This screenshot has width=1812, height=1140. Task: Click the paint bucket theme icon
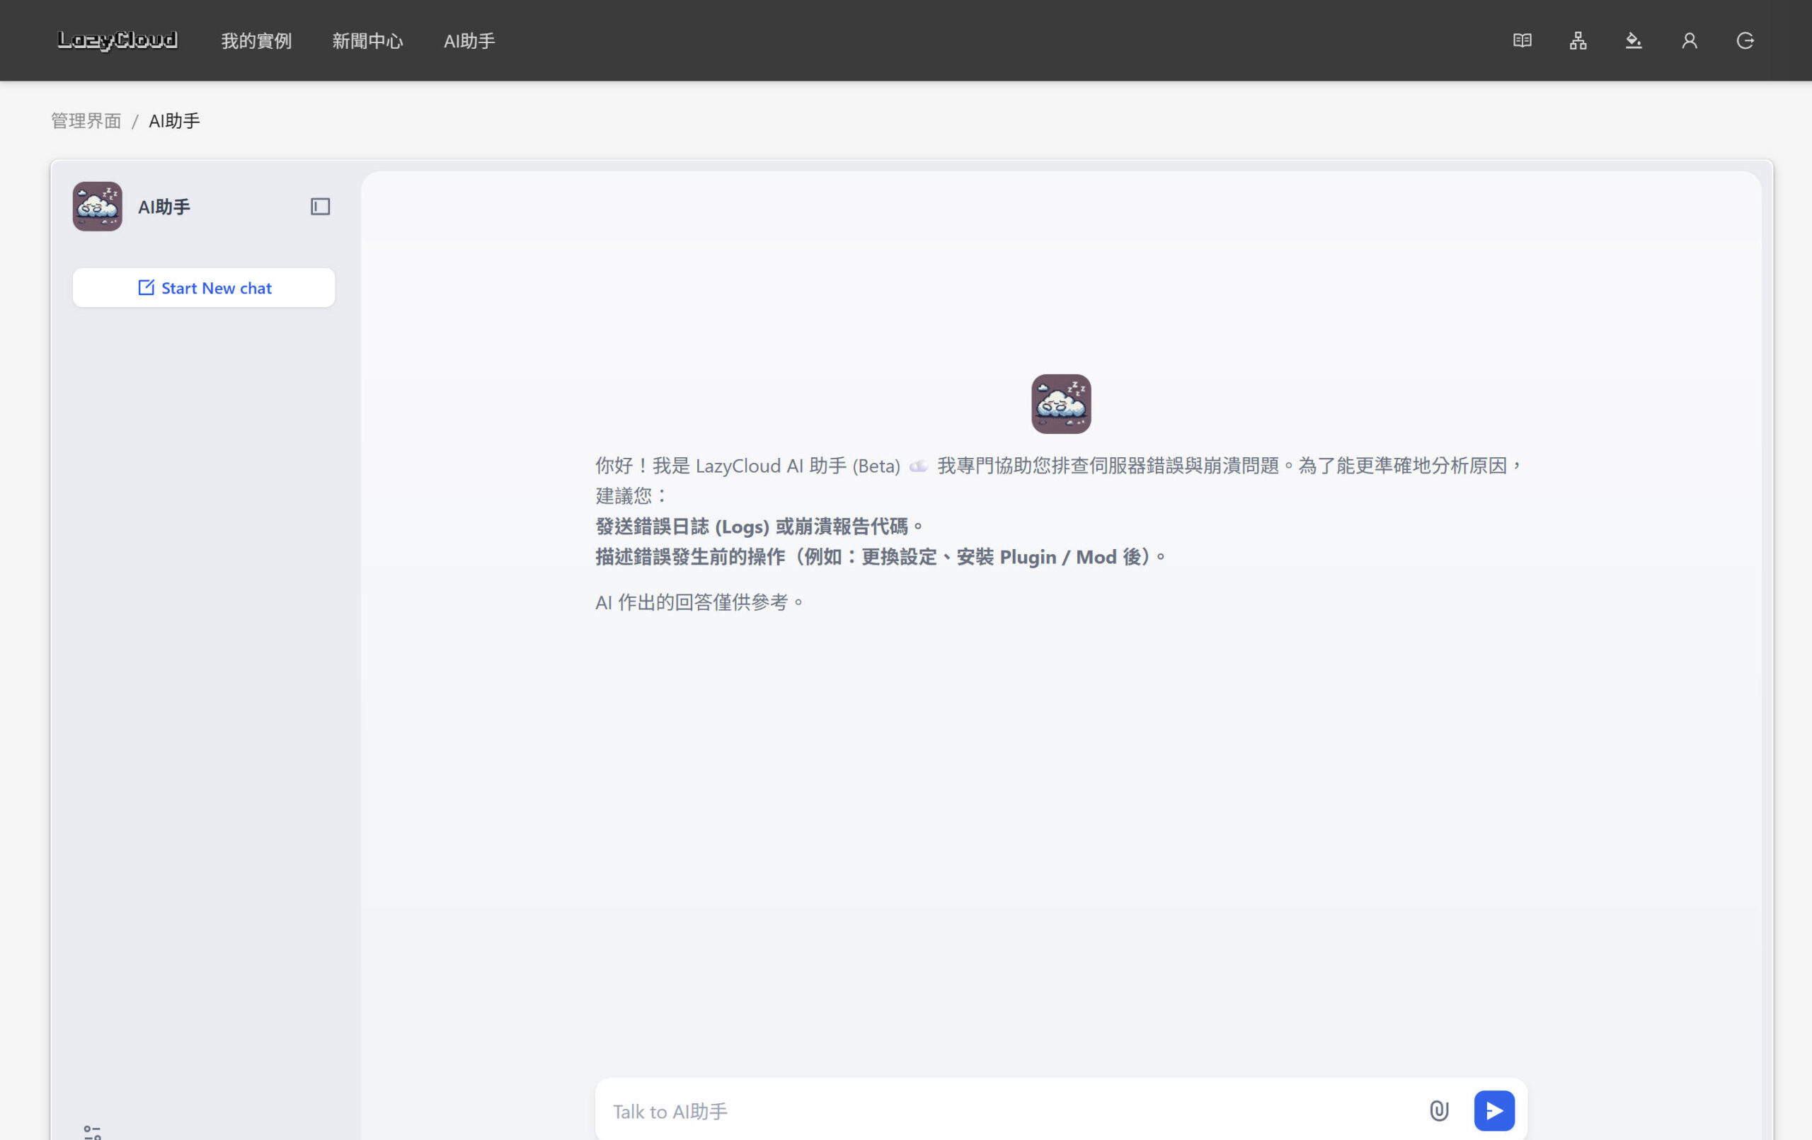(x=1634, y=40)
